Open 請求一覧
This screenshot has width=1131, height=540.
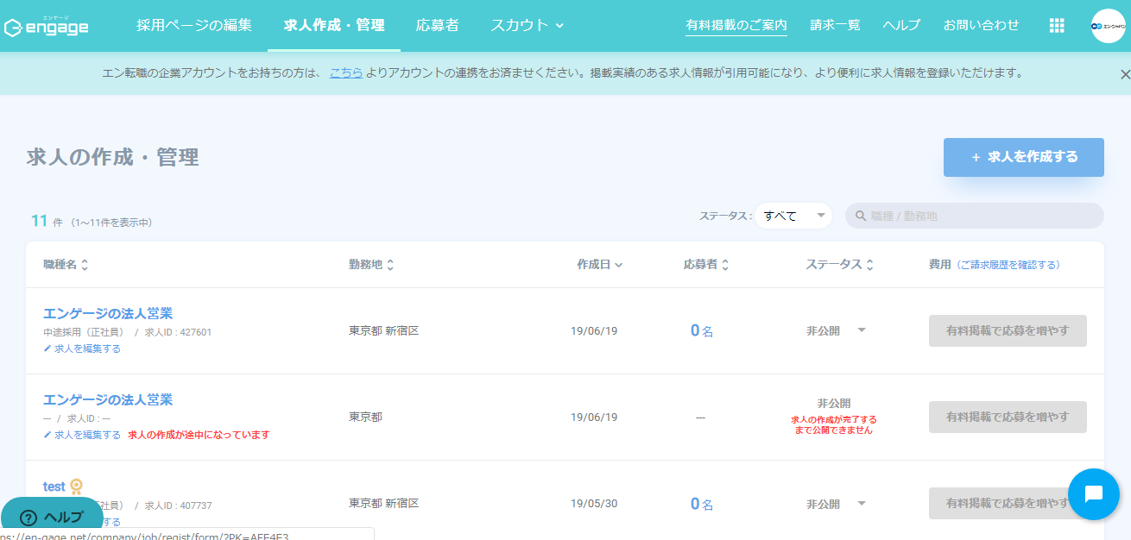pos(835,26)
